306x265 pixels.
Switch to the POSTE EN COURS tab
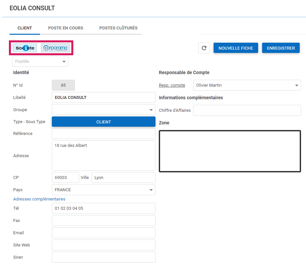coord(66,28)
